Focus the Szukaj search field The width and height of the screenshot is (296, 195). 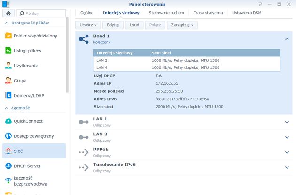click(41, 14)
